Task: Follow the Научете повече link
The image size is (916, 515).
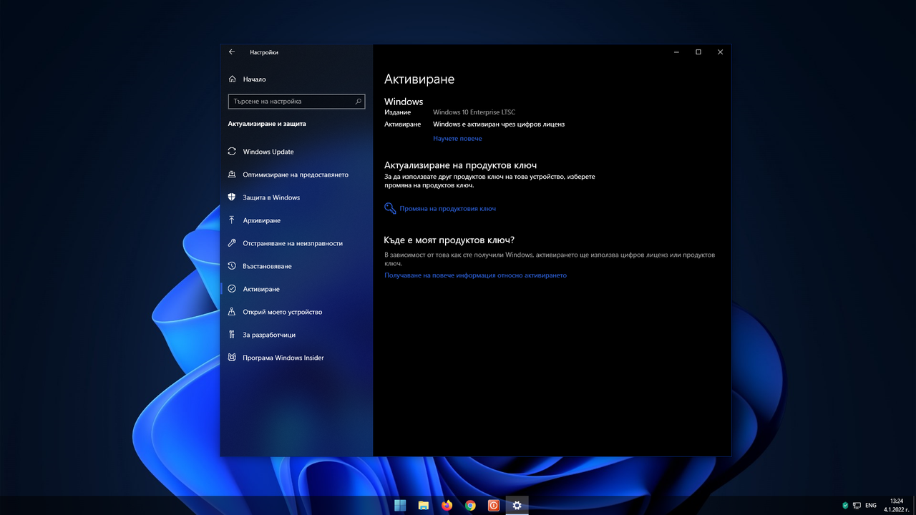Action: (x=457, y=139)
